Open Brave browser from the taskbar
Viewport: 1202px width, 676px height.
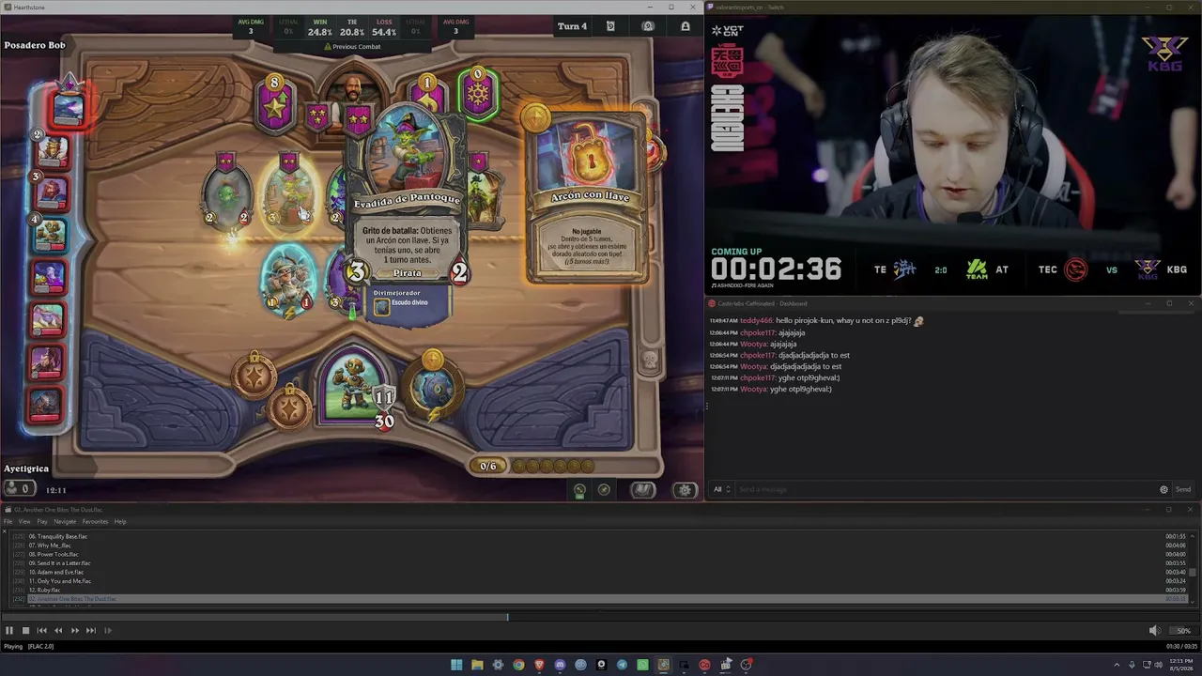click(x=539, y=665)
